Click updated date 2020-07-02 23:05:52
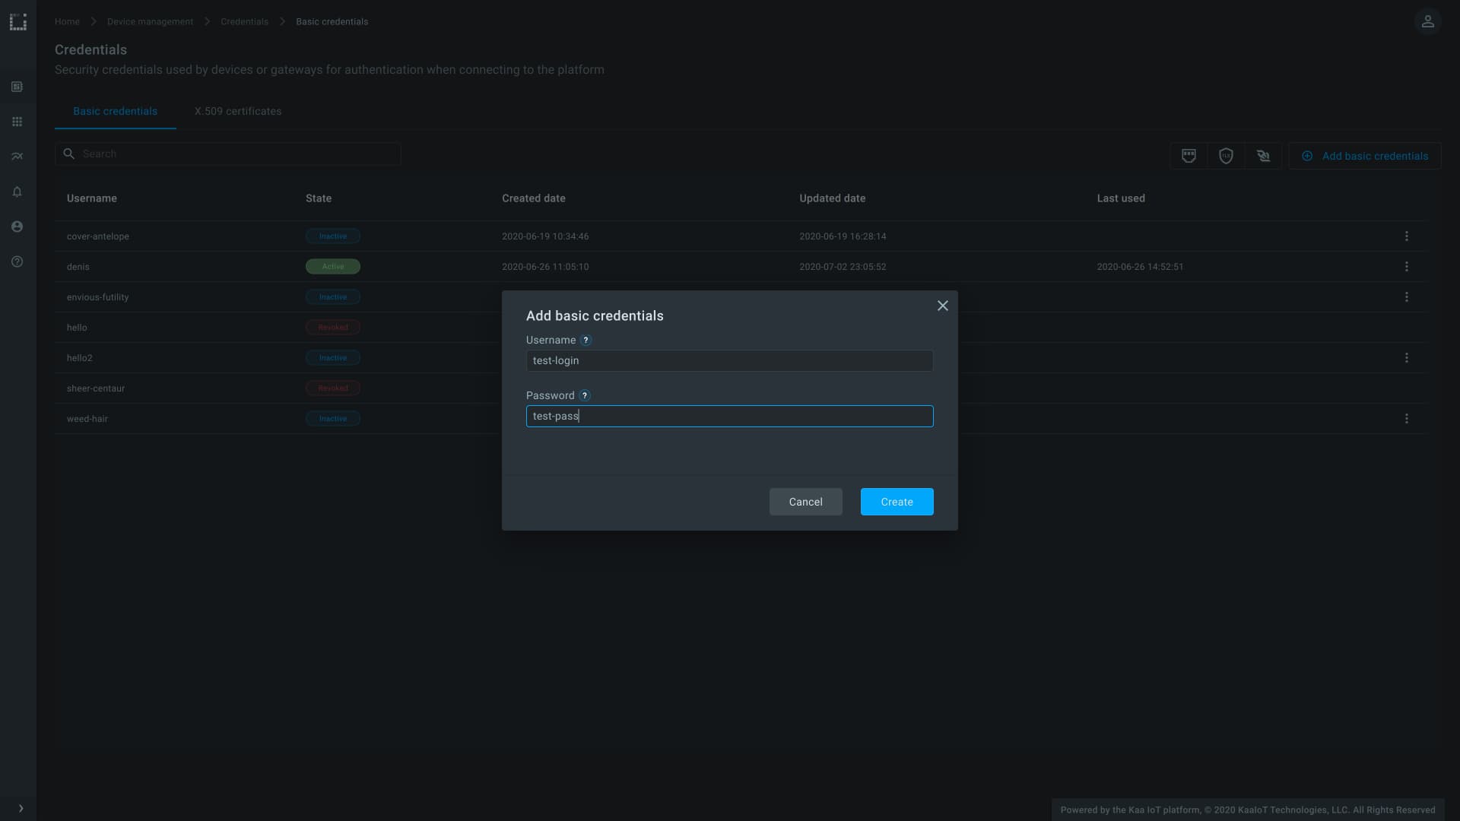Viewport: 1460px width, 821px height. [843, 267]
